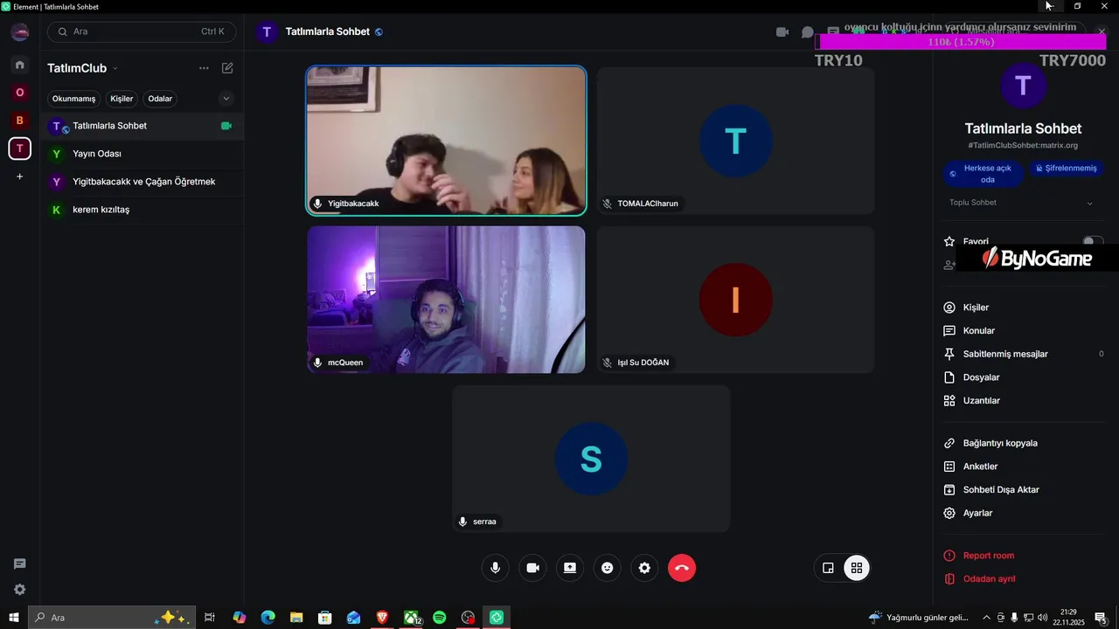The image size is (1119, 629).
Task: Start new chat with compose icon
Action: pos(227,68)
